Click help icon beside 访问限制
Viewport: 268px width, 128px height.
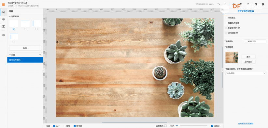click(237, 33)
